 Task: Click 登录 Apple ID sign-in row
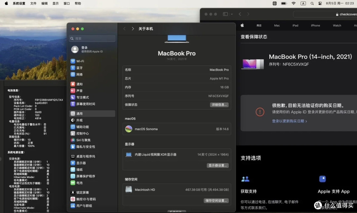coord(92,49)
